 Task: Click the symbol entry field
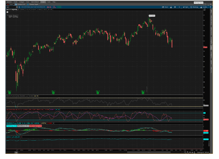coord(11,7)
